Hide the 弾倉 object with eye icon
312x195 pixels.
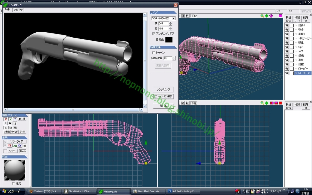pos(287,30)
